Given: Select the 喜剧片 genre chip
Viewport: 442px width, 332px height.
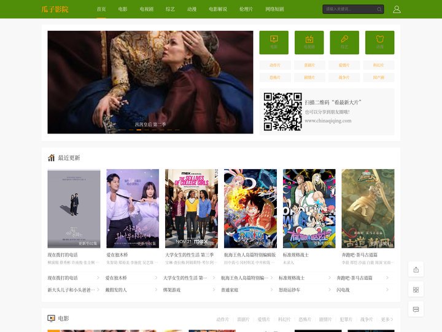Looking at the screenshot, I should [309, 65].
